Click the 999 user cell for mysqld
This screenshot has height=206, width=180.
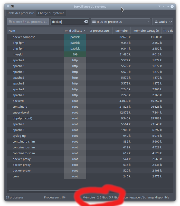pos(75,54)
